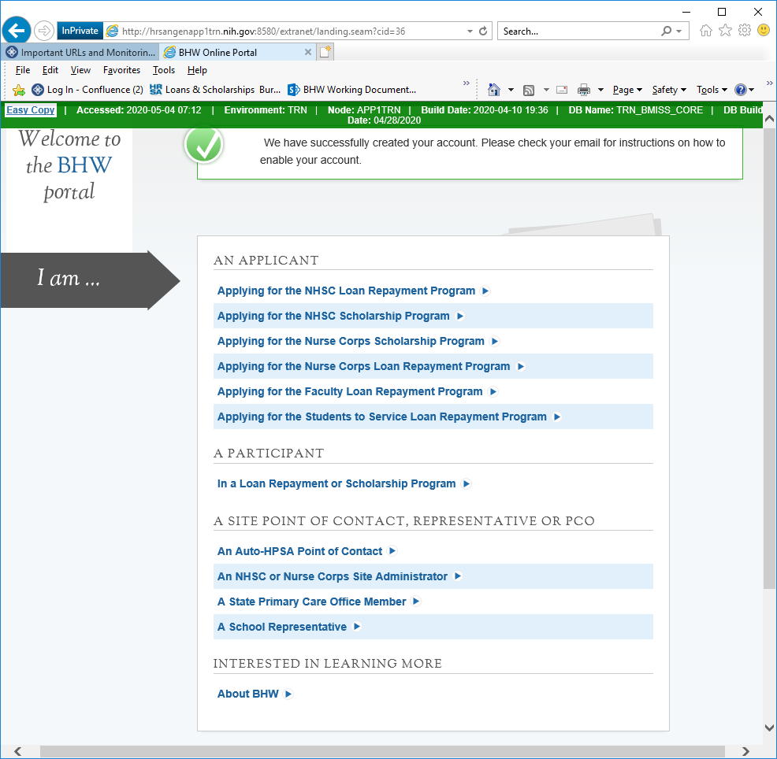This screenshot has width=777, height=759.
Task: Open the Home button dropdown arrow
Action: 511,90
